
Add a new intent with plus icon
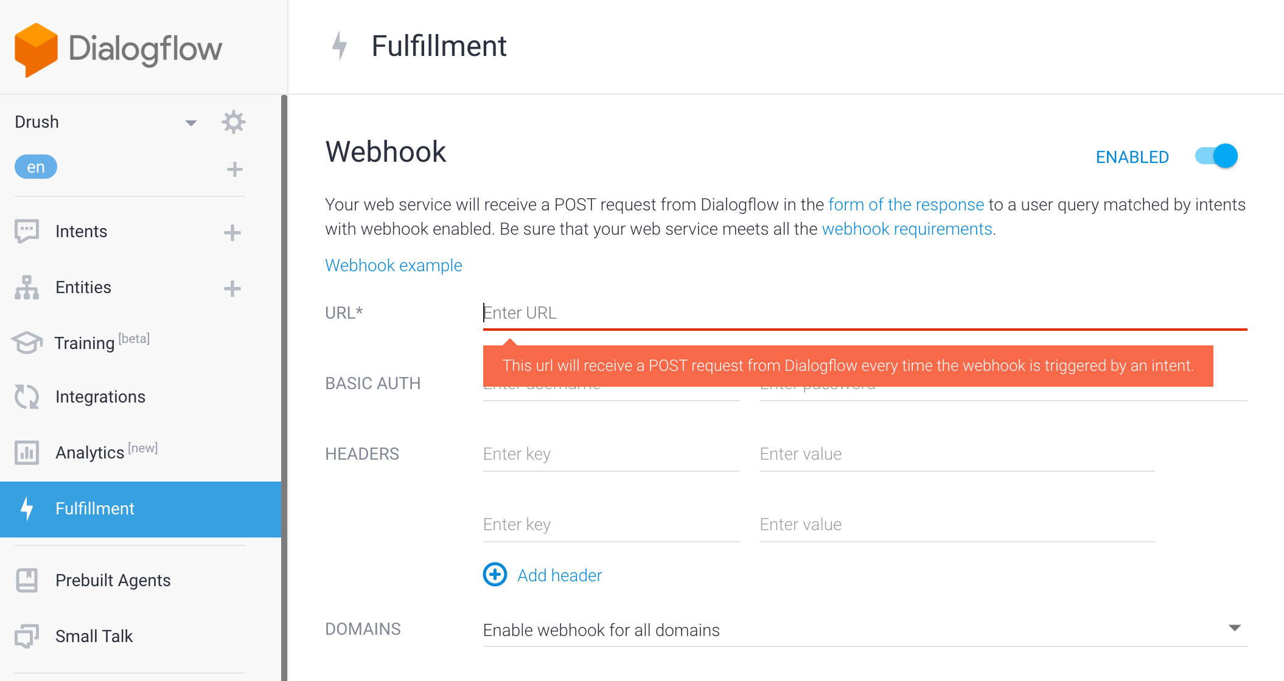[232, 232]
